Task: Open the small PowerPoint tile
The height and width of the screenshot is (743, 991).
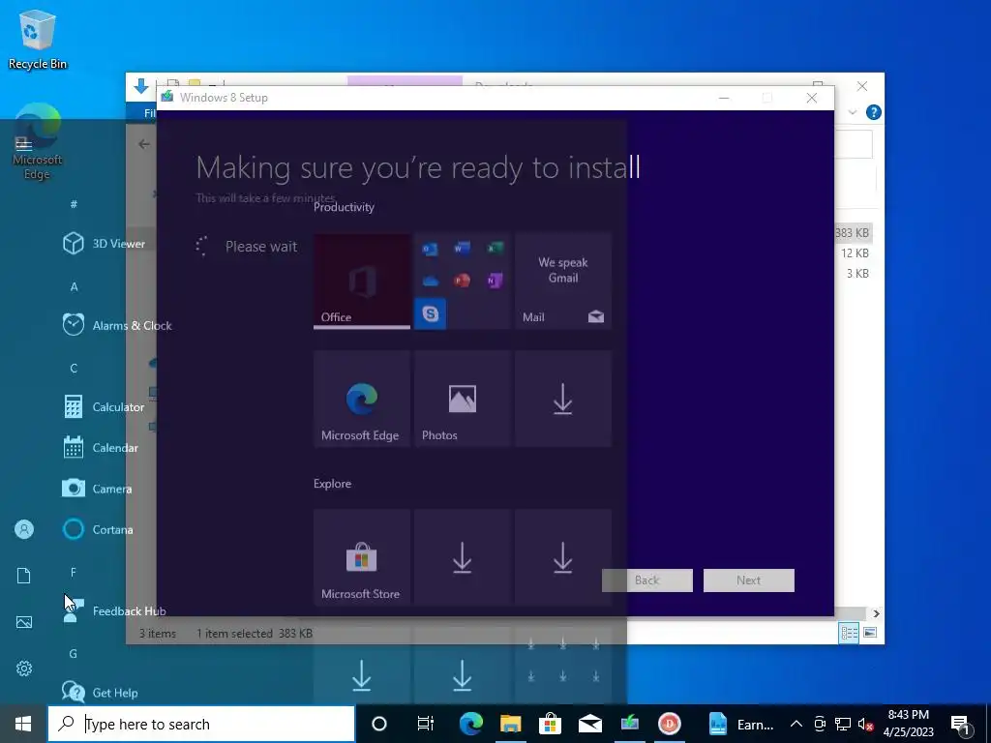Action: point(462,282)
